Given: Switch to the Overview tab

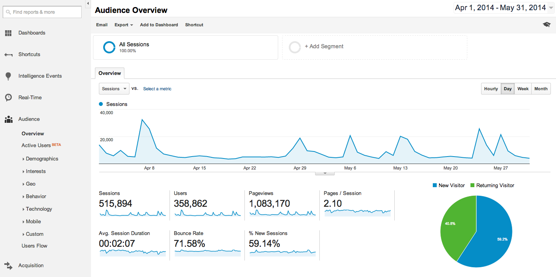Looking at the screenshot, I should tap(109, 73).
